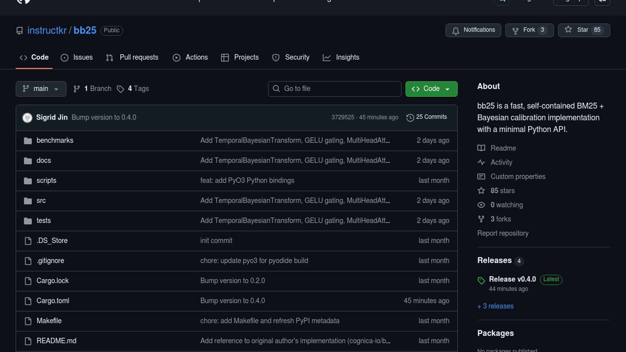Click the Report repository link
626x352 pixels.
[x=503, y=233]
